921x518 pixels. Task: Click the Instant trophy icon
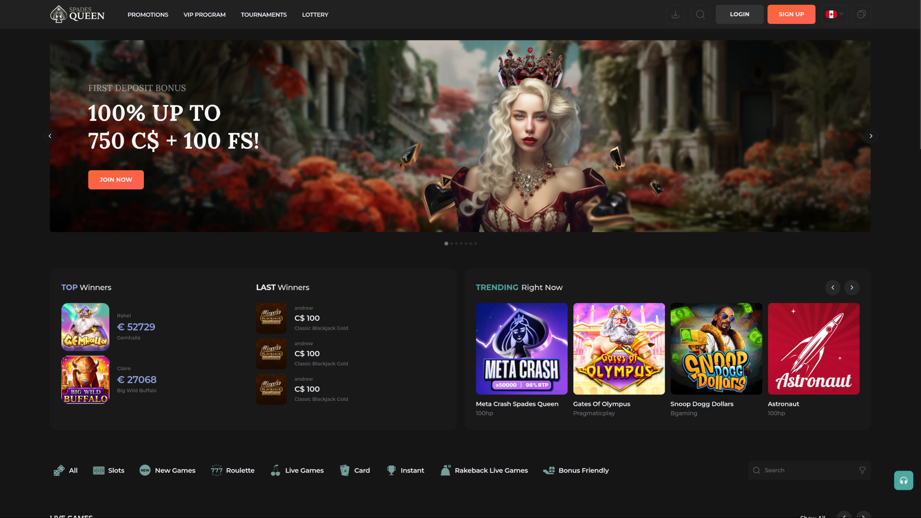[x=391, y=471]
